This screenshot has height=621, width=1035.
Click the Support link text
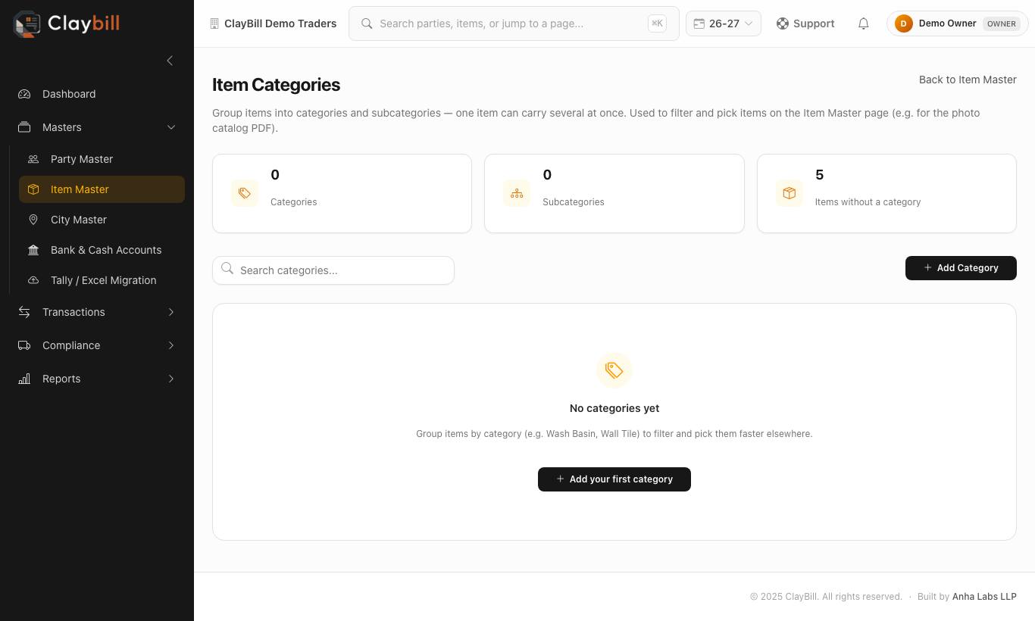pyautogui.click(x=814, y=23)
